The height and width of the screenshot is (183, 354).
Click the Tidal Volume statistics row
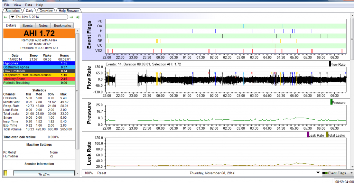coord(38,129)
